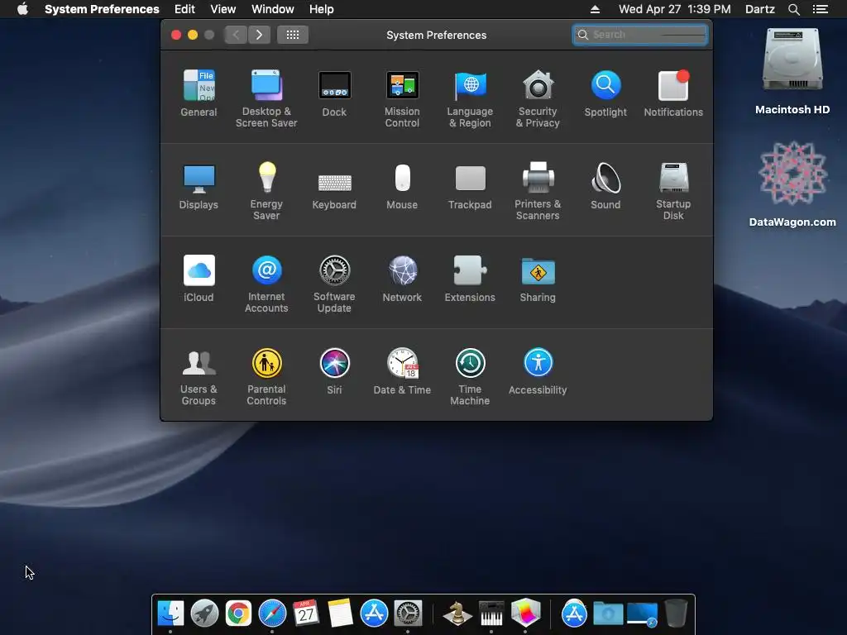
Task: Open Dock preferences
Action: pyautogui.click(x=334, y=93)
